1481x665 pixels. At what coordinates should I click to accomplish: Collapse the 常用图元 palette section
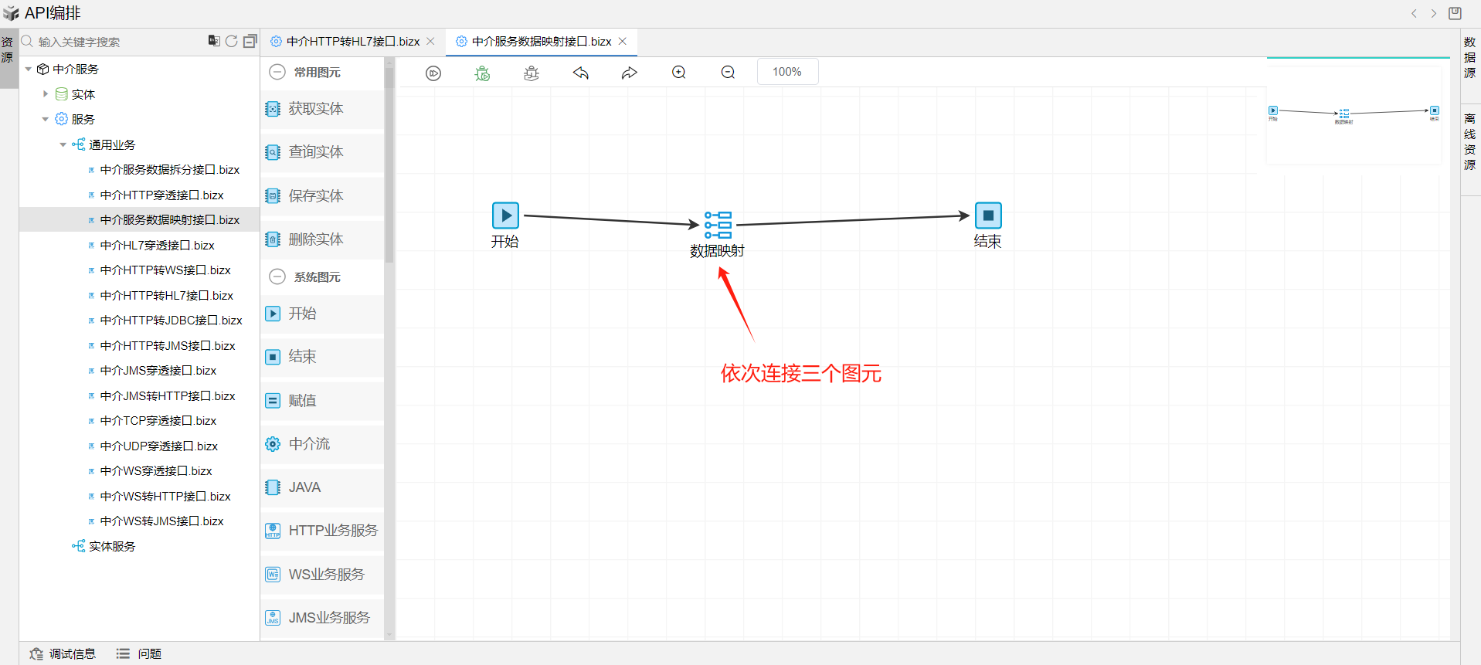(277, 73)
